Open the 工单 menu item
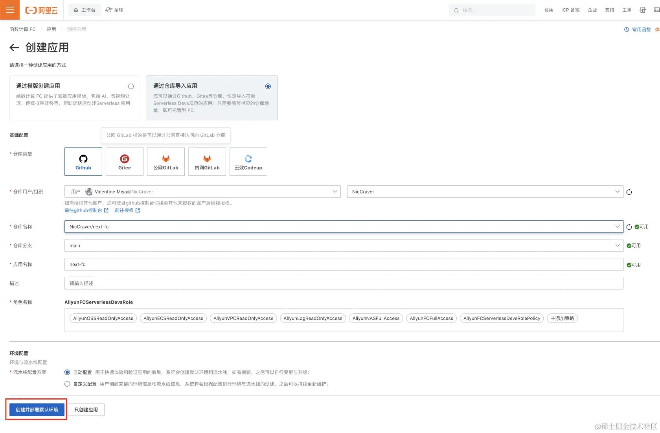660x433 pixels. click(x=627, y=10)
